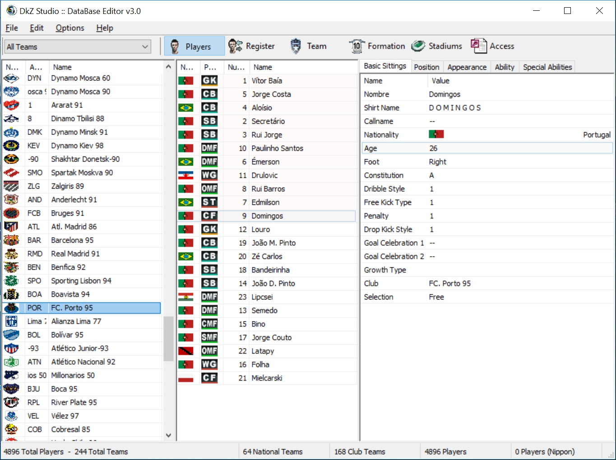Click the Age value 26
616x460 pixels.
(x=433, y=148)
